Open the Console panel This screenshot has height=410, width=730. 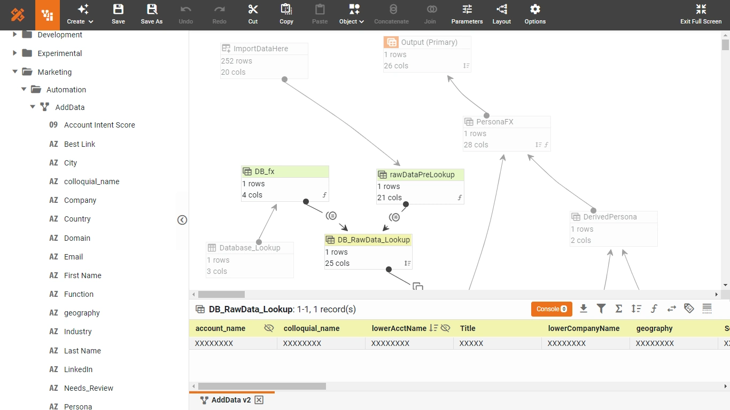coord(551,309)
